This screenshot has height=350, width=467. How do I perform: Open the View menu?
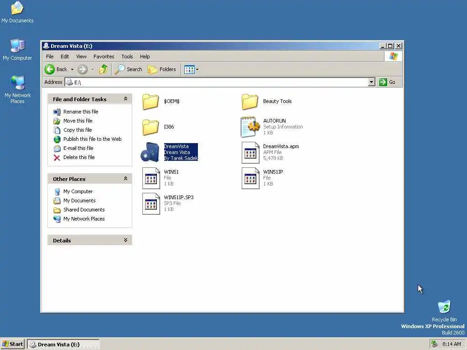pyautogui.click(x=81, y=57)
